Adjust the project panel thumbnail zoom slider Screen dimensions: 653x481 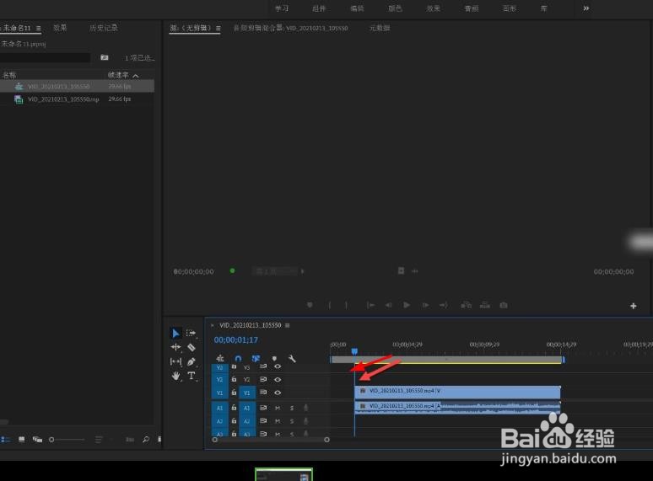coord(67,440)
